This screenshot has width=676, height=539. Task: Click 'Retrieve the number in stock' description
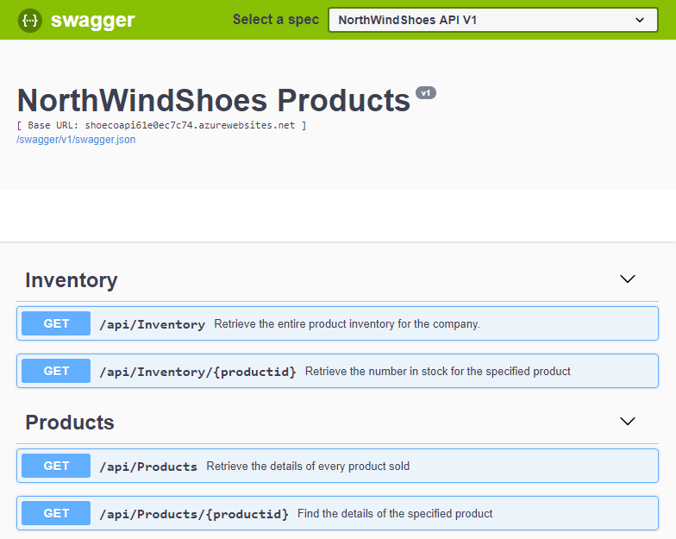tap(438, 371)
